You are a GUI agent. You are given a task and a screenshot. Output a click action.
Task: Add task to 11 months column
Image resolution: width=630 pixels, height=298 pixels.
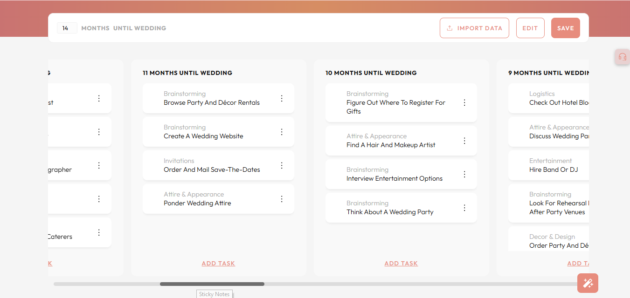[x=218, y=264]
